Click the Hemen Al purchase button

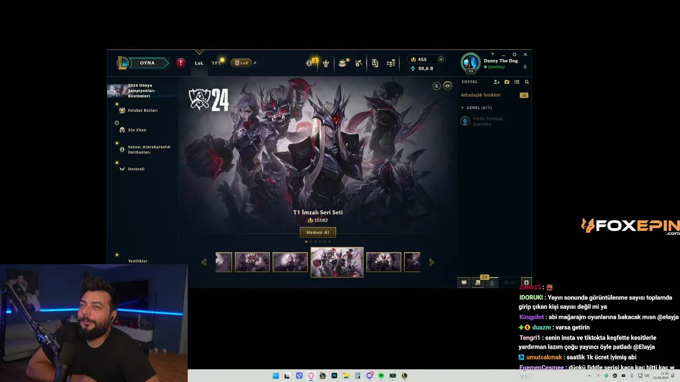tap(318, 232)
